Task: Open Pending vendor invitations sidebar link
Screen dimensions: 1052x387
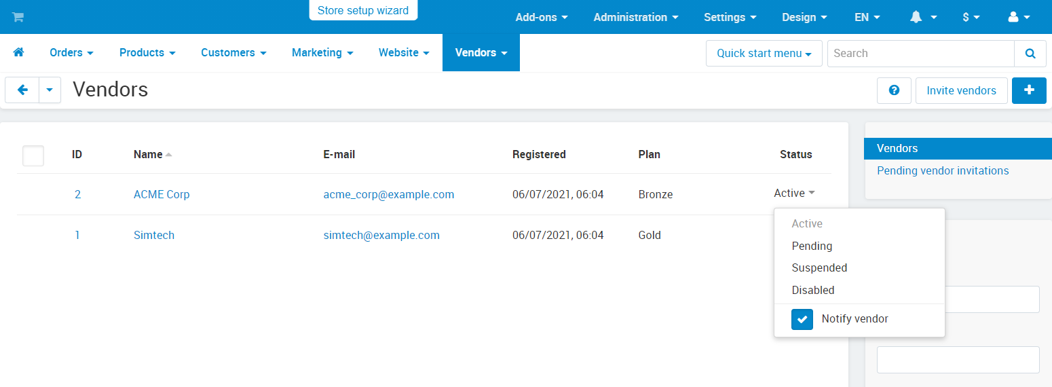Action: coord(943,170)
